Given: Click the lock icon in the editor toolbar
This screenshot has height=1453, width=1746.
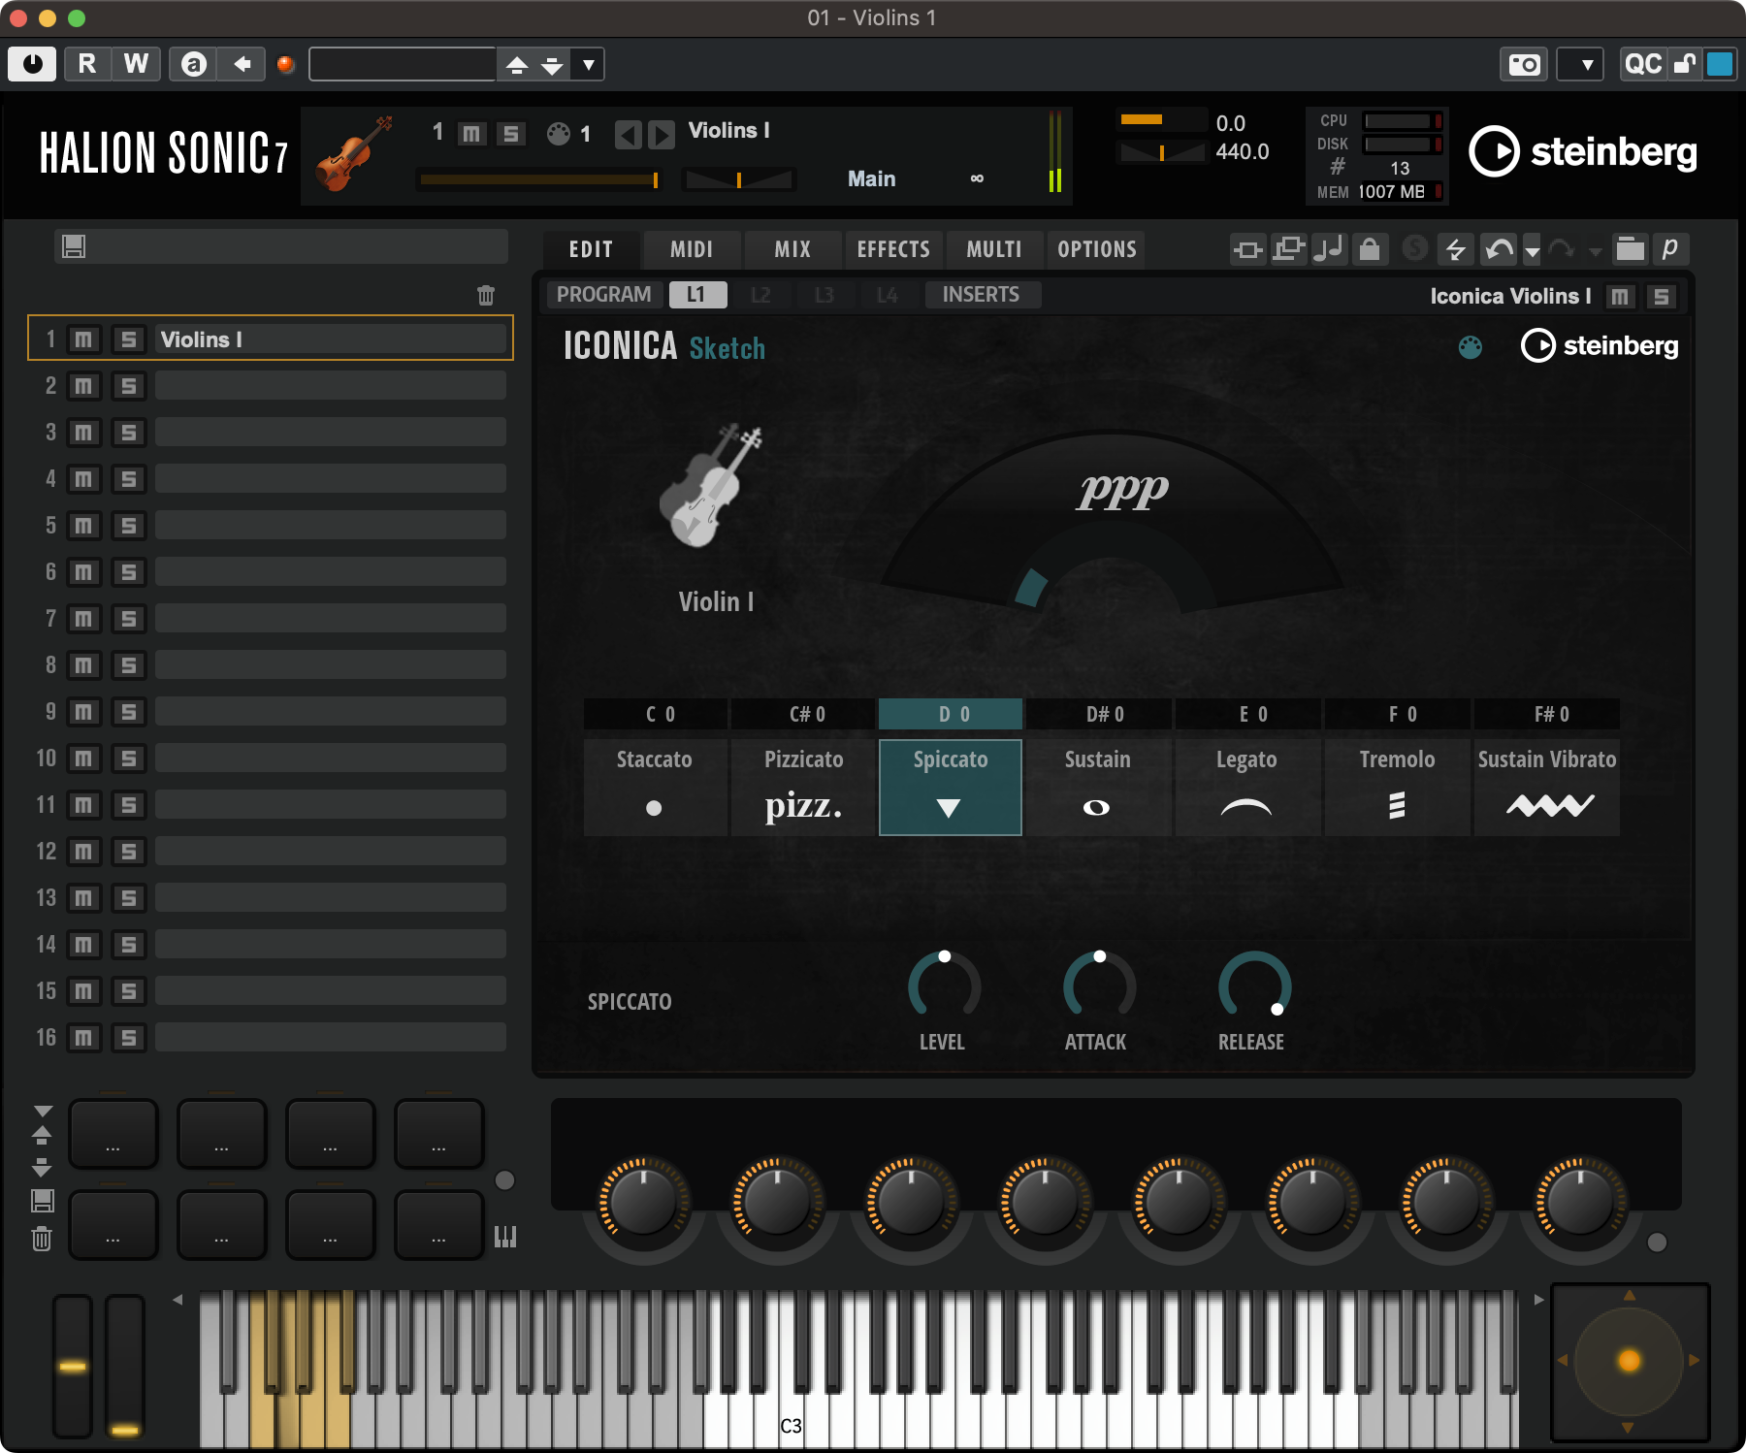Looking at the screenshot, I should tap(1370, 249).
